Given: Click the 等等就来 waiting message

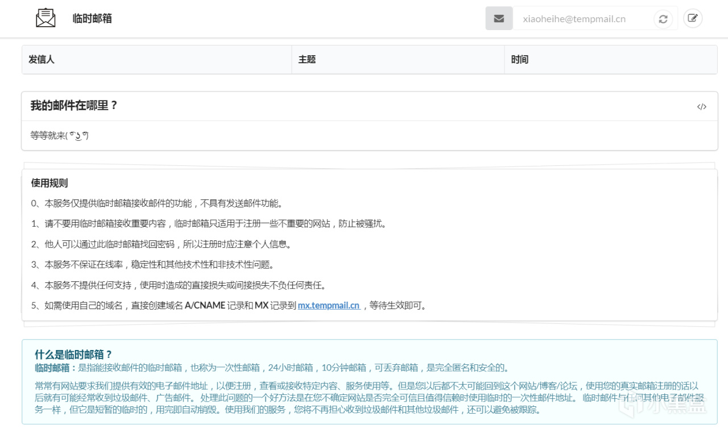Looking at the screenshot, I should pyautogui.click(x=60, y=136).
